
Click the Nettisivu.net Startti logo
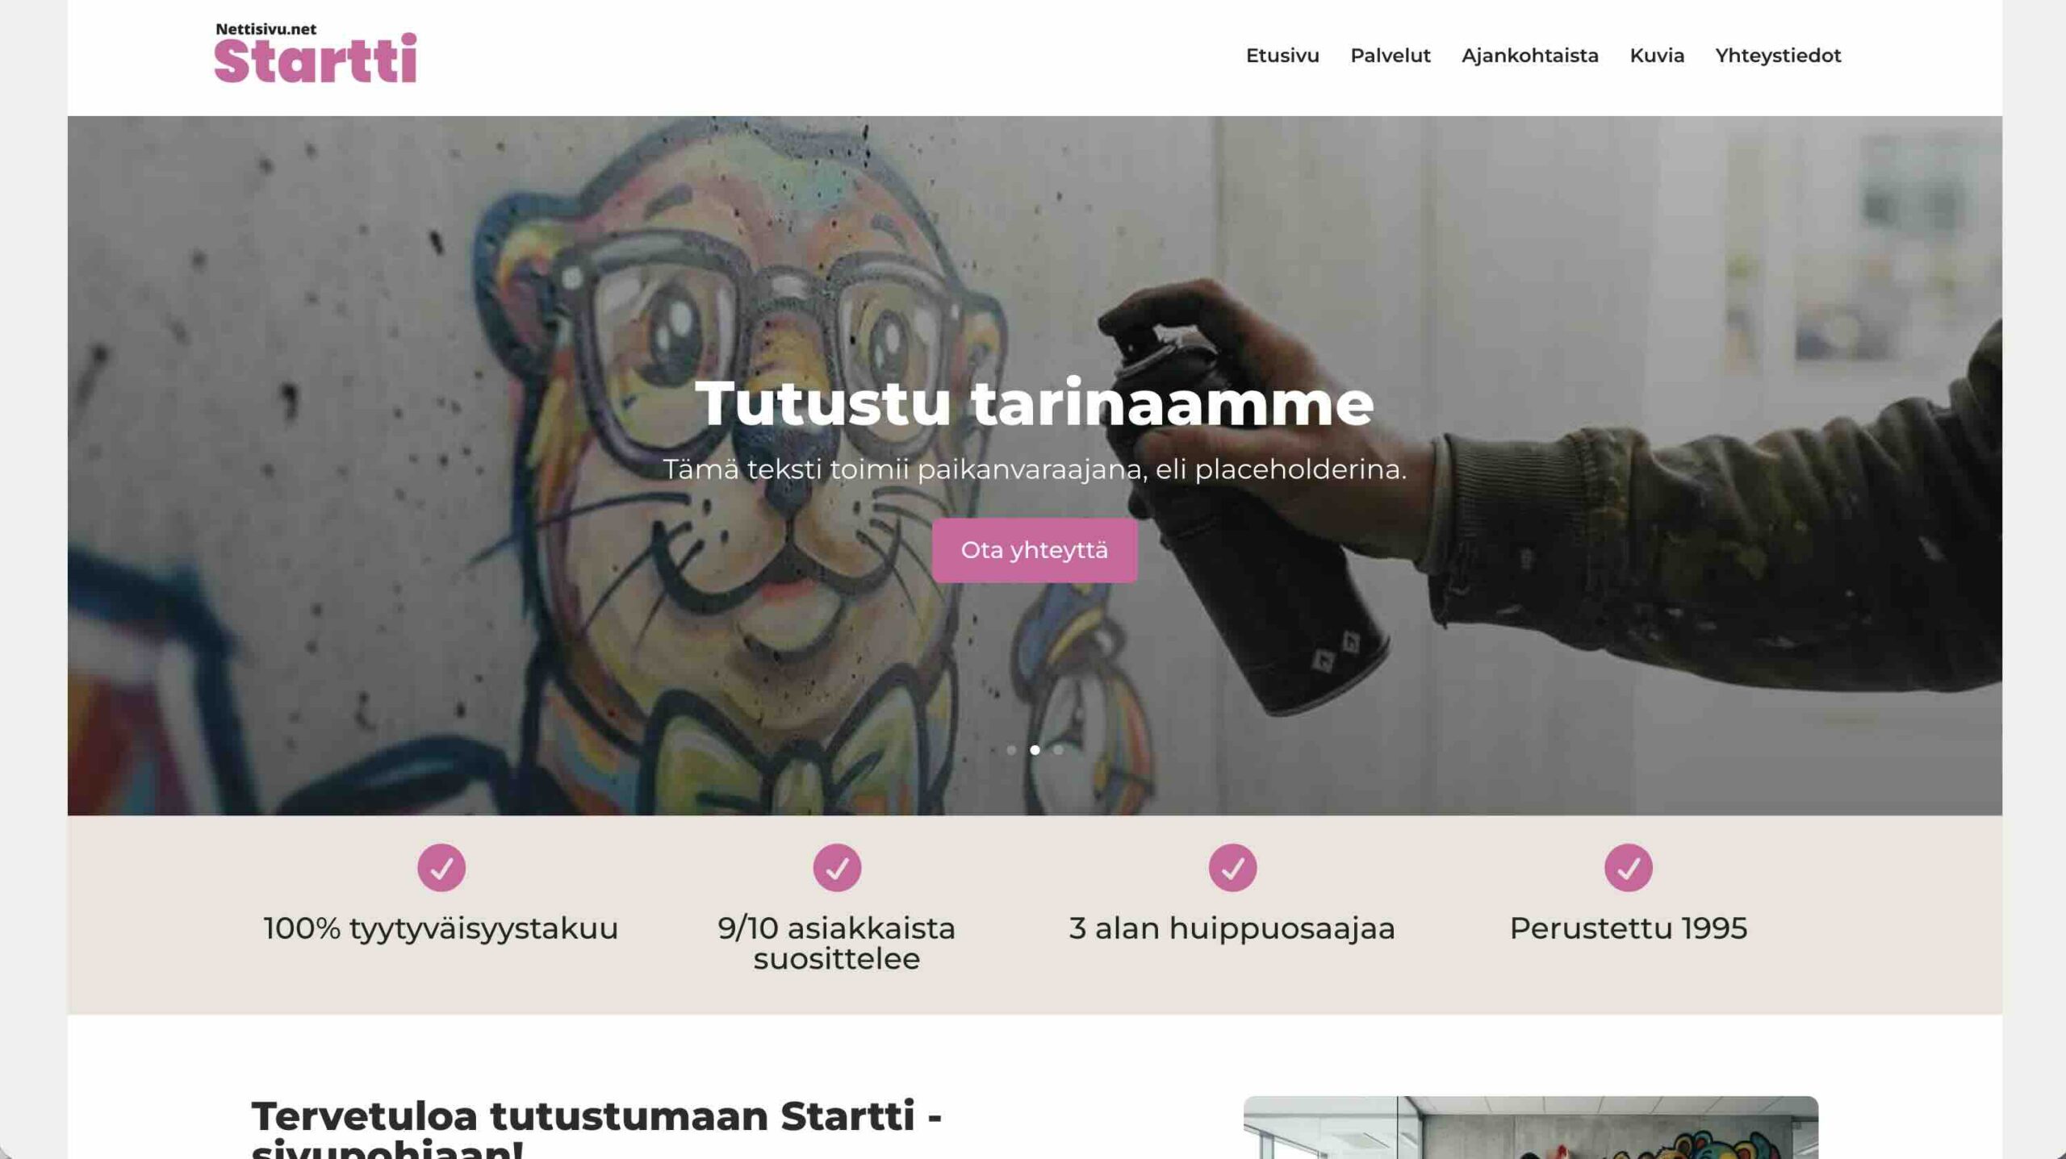[x=316, y=53]
